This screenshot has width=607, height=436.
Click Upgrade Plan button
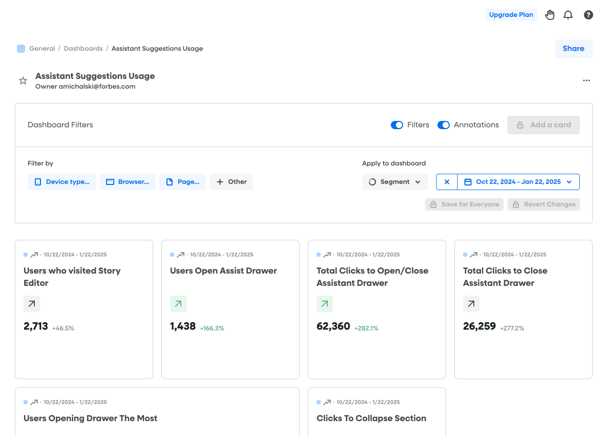[x=511, y=15]
